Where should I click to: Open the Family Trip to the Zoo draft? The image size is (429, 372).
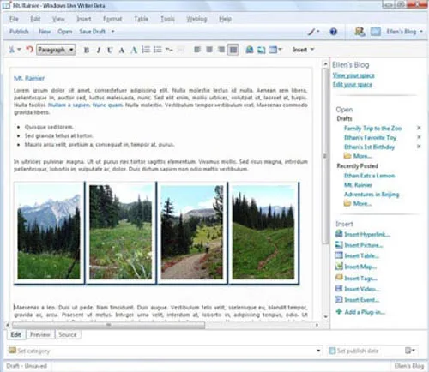pos(372,128)
